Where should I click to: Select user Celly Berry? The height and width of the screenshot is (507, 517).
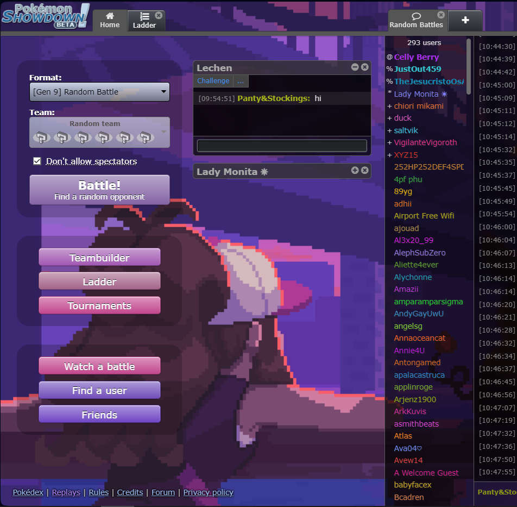[x=417, y=57]
